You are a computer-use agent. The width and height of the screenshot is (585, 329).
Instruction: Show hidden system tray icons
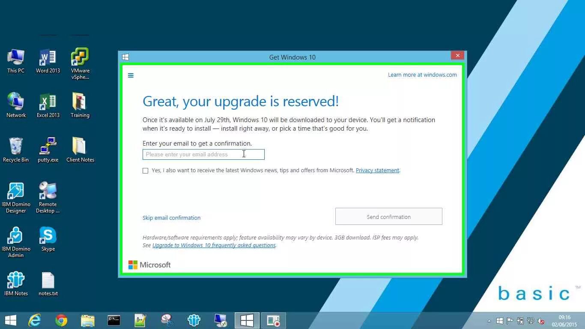(489, 321)
